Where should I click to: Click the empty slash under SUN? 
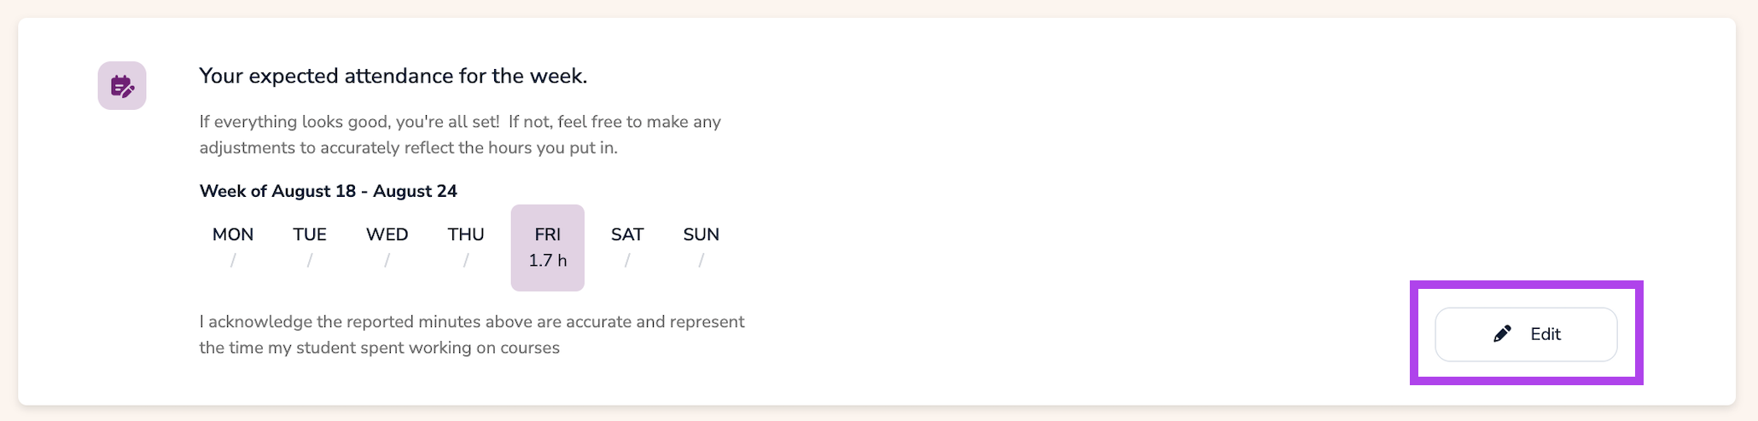pos(701,261)
